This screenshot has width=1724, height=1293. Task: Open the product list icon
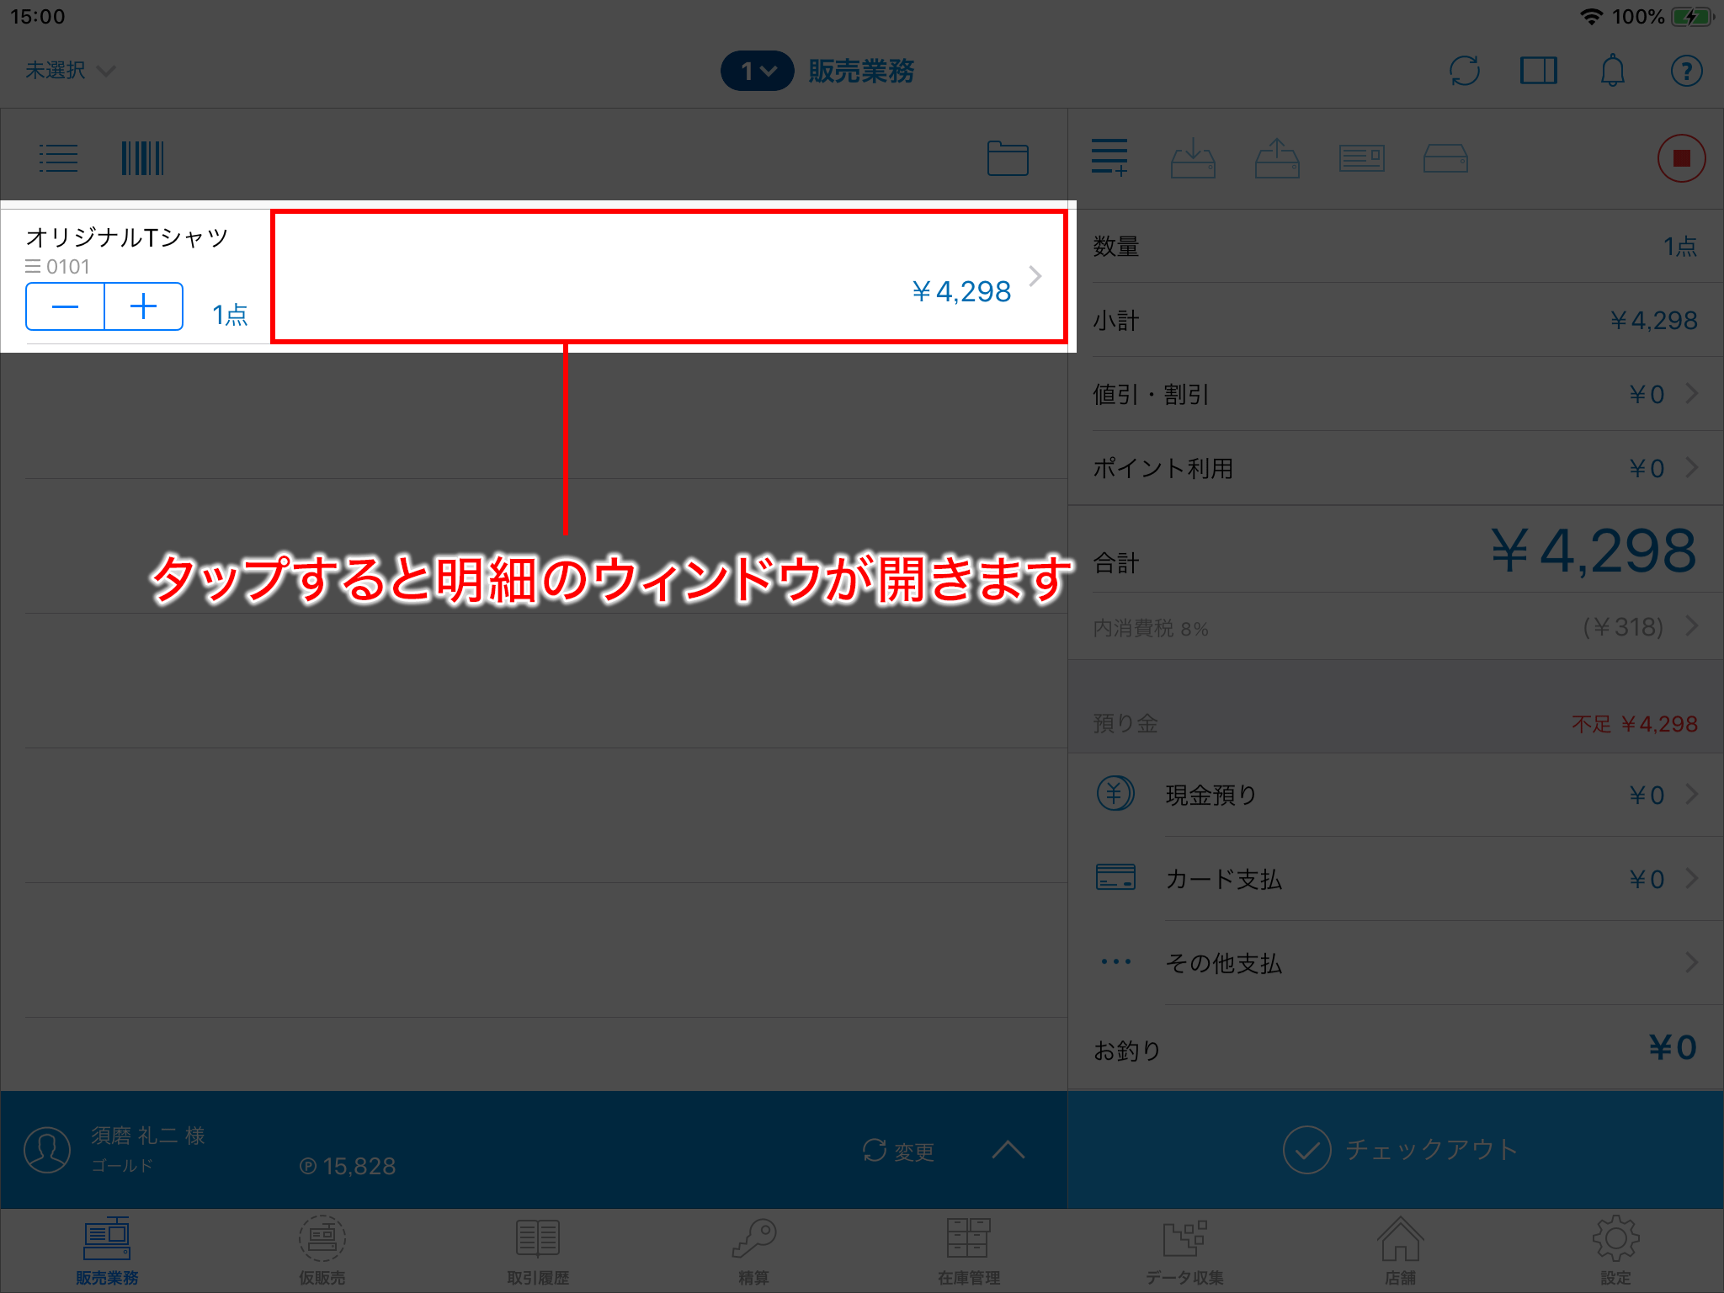coord(58,158)
